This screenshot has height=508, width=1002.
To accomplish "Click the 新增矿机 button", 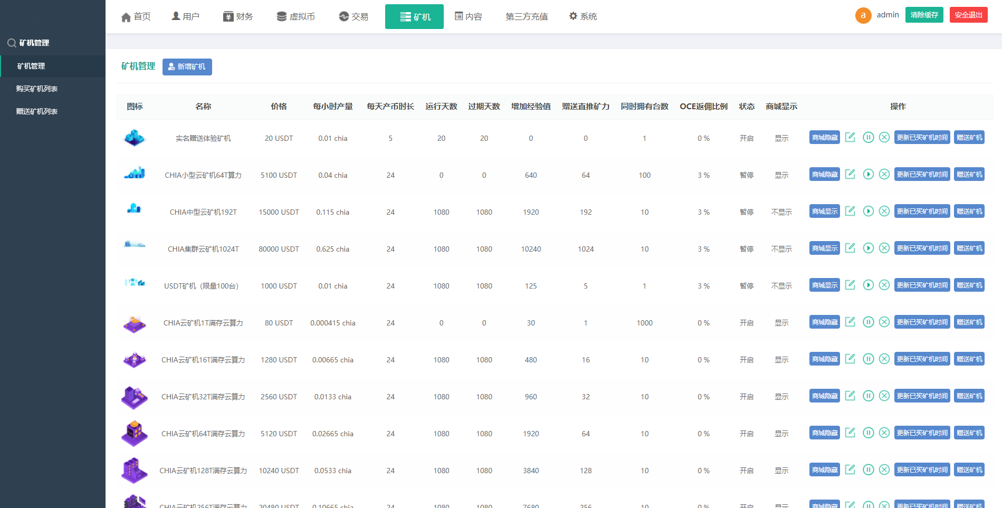I will click(187, 67).
